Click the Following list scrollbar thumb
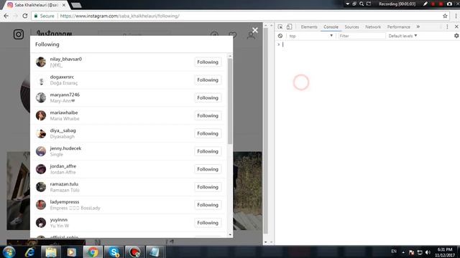The image size is (460, 258). click(230, 101)
